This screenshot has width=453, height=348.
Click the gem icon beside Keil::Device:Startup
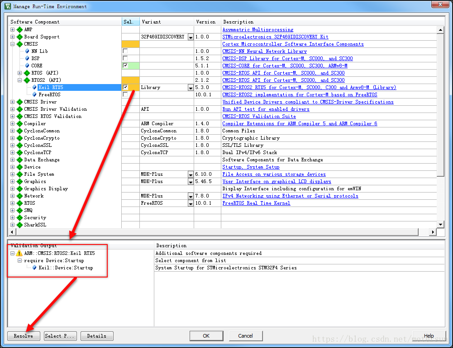(34, 268)
